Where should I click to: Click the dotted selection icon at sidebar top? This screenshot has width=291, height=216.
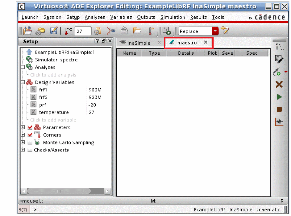pyautogui.click(x=279, y=47)
